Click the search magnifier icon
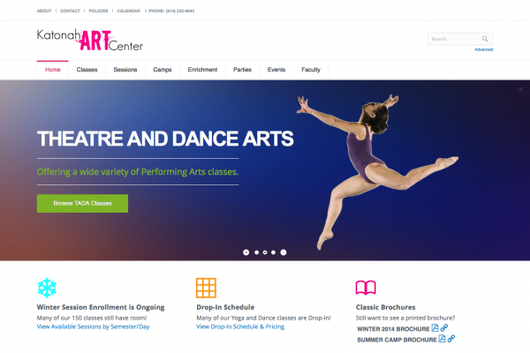The width and height of the screenshot is (530, 353). click(x=485, y=39)
